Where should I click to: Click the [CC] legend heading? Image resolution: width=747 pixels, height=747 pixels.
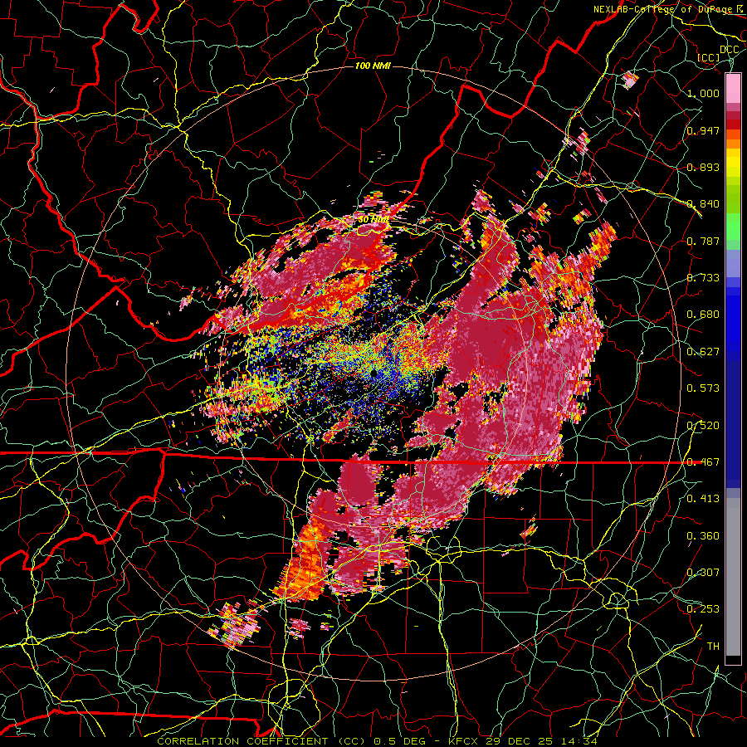pyautogui.click(x=709, y=57)
